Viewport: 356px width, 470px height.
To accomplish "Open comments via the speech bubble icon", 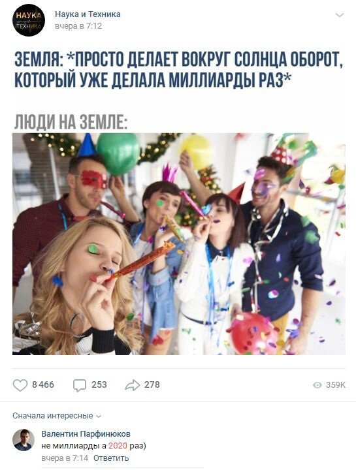I will point(80,385).
